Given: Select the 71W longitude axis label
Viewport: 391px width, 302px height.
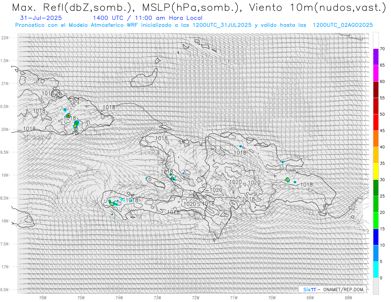Looking at the screenshot, I should pos(234,298).
